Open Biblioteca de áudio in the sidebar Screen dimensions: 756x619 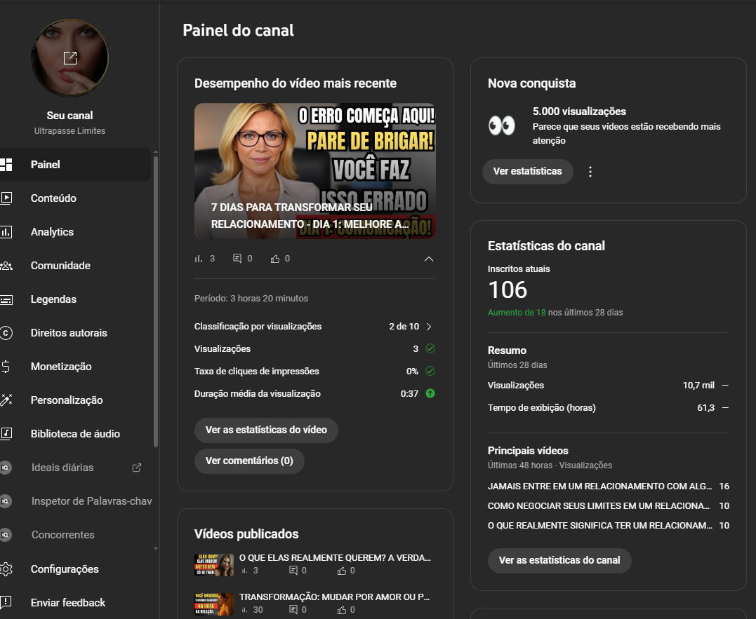[75, 434]
